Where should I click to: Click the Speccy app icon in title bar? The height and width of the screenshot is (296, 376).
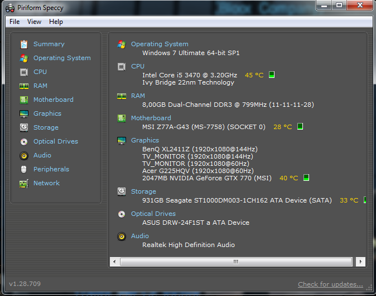coord(10,8)
